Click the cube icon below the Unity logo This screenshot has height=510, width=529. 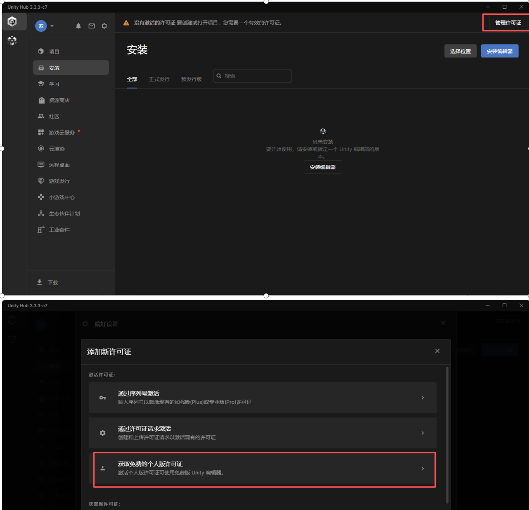tap(12, 40)
